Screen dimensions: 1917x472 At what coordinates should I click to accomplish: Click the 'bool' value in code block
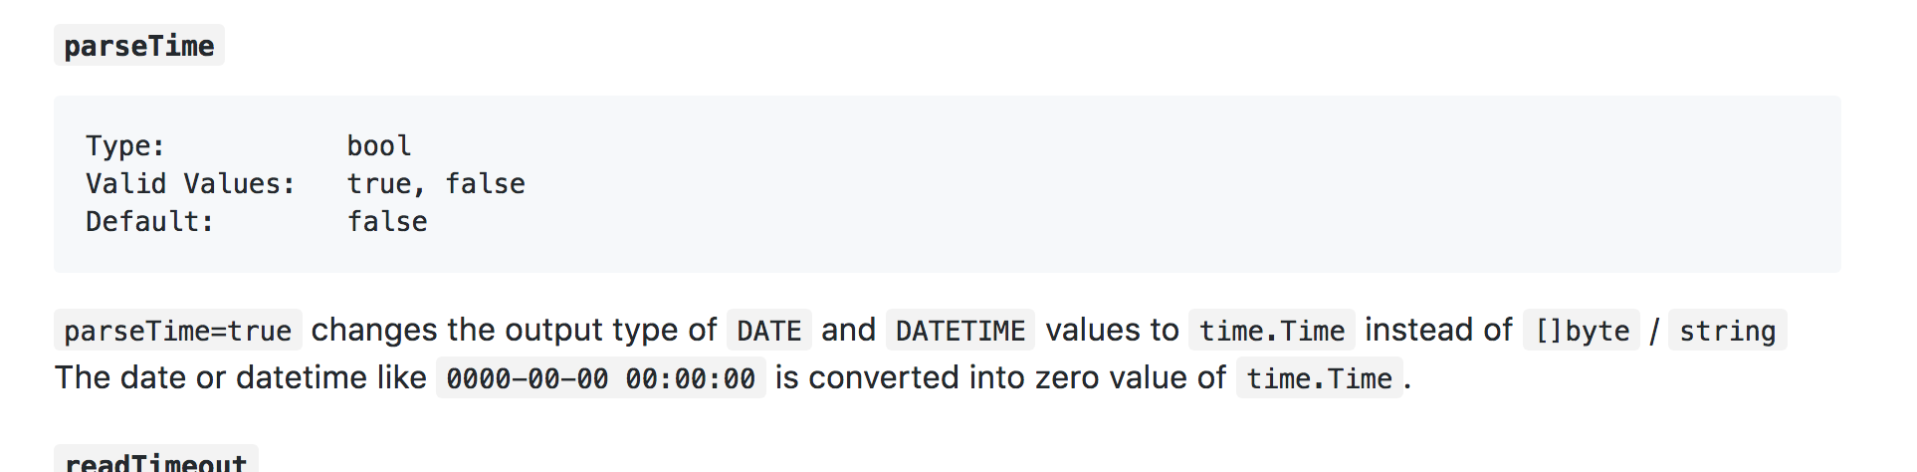click(x=379, y=146)
